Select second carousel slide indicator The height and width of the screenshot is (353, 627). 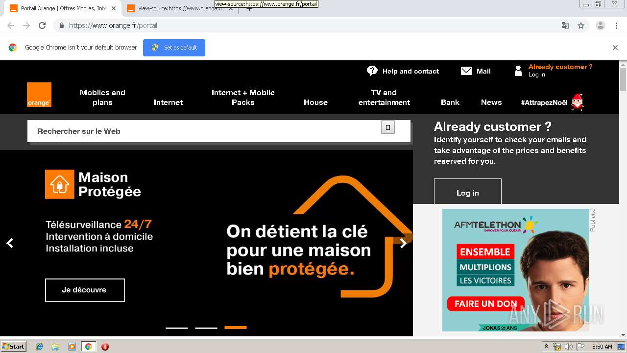coord(206,328)
